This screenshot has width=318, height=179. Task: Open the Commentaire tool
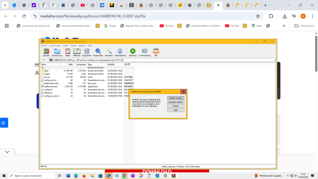pos(144,52)
